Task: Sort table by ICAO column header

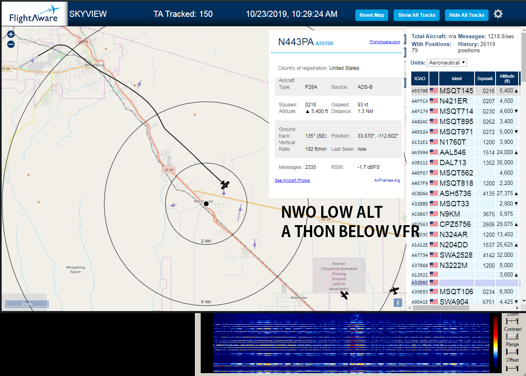Action: [x=420, y=78]
